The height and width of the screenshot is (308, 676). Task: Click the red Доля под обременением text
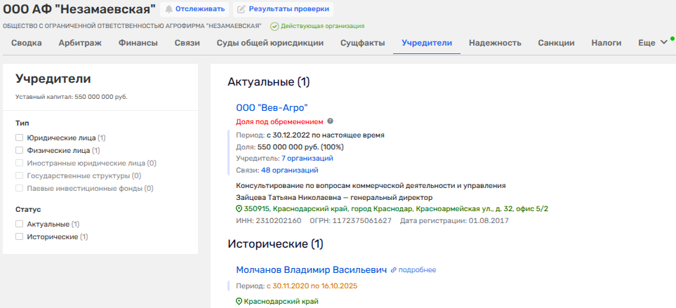click(x=279, y=121)
